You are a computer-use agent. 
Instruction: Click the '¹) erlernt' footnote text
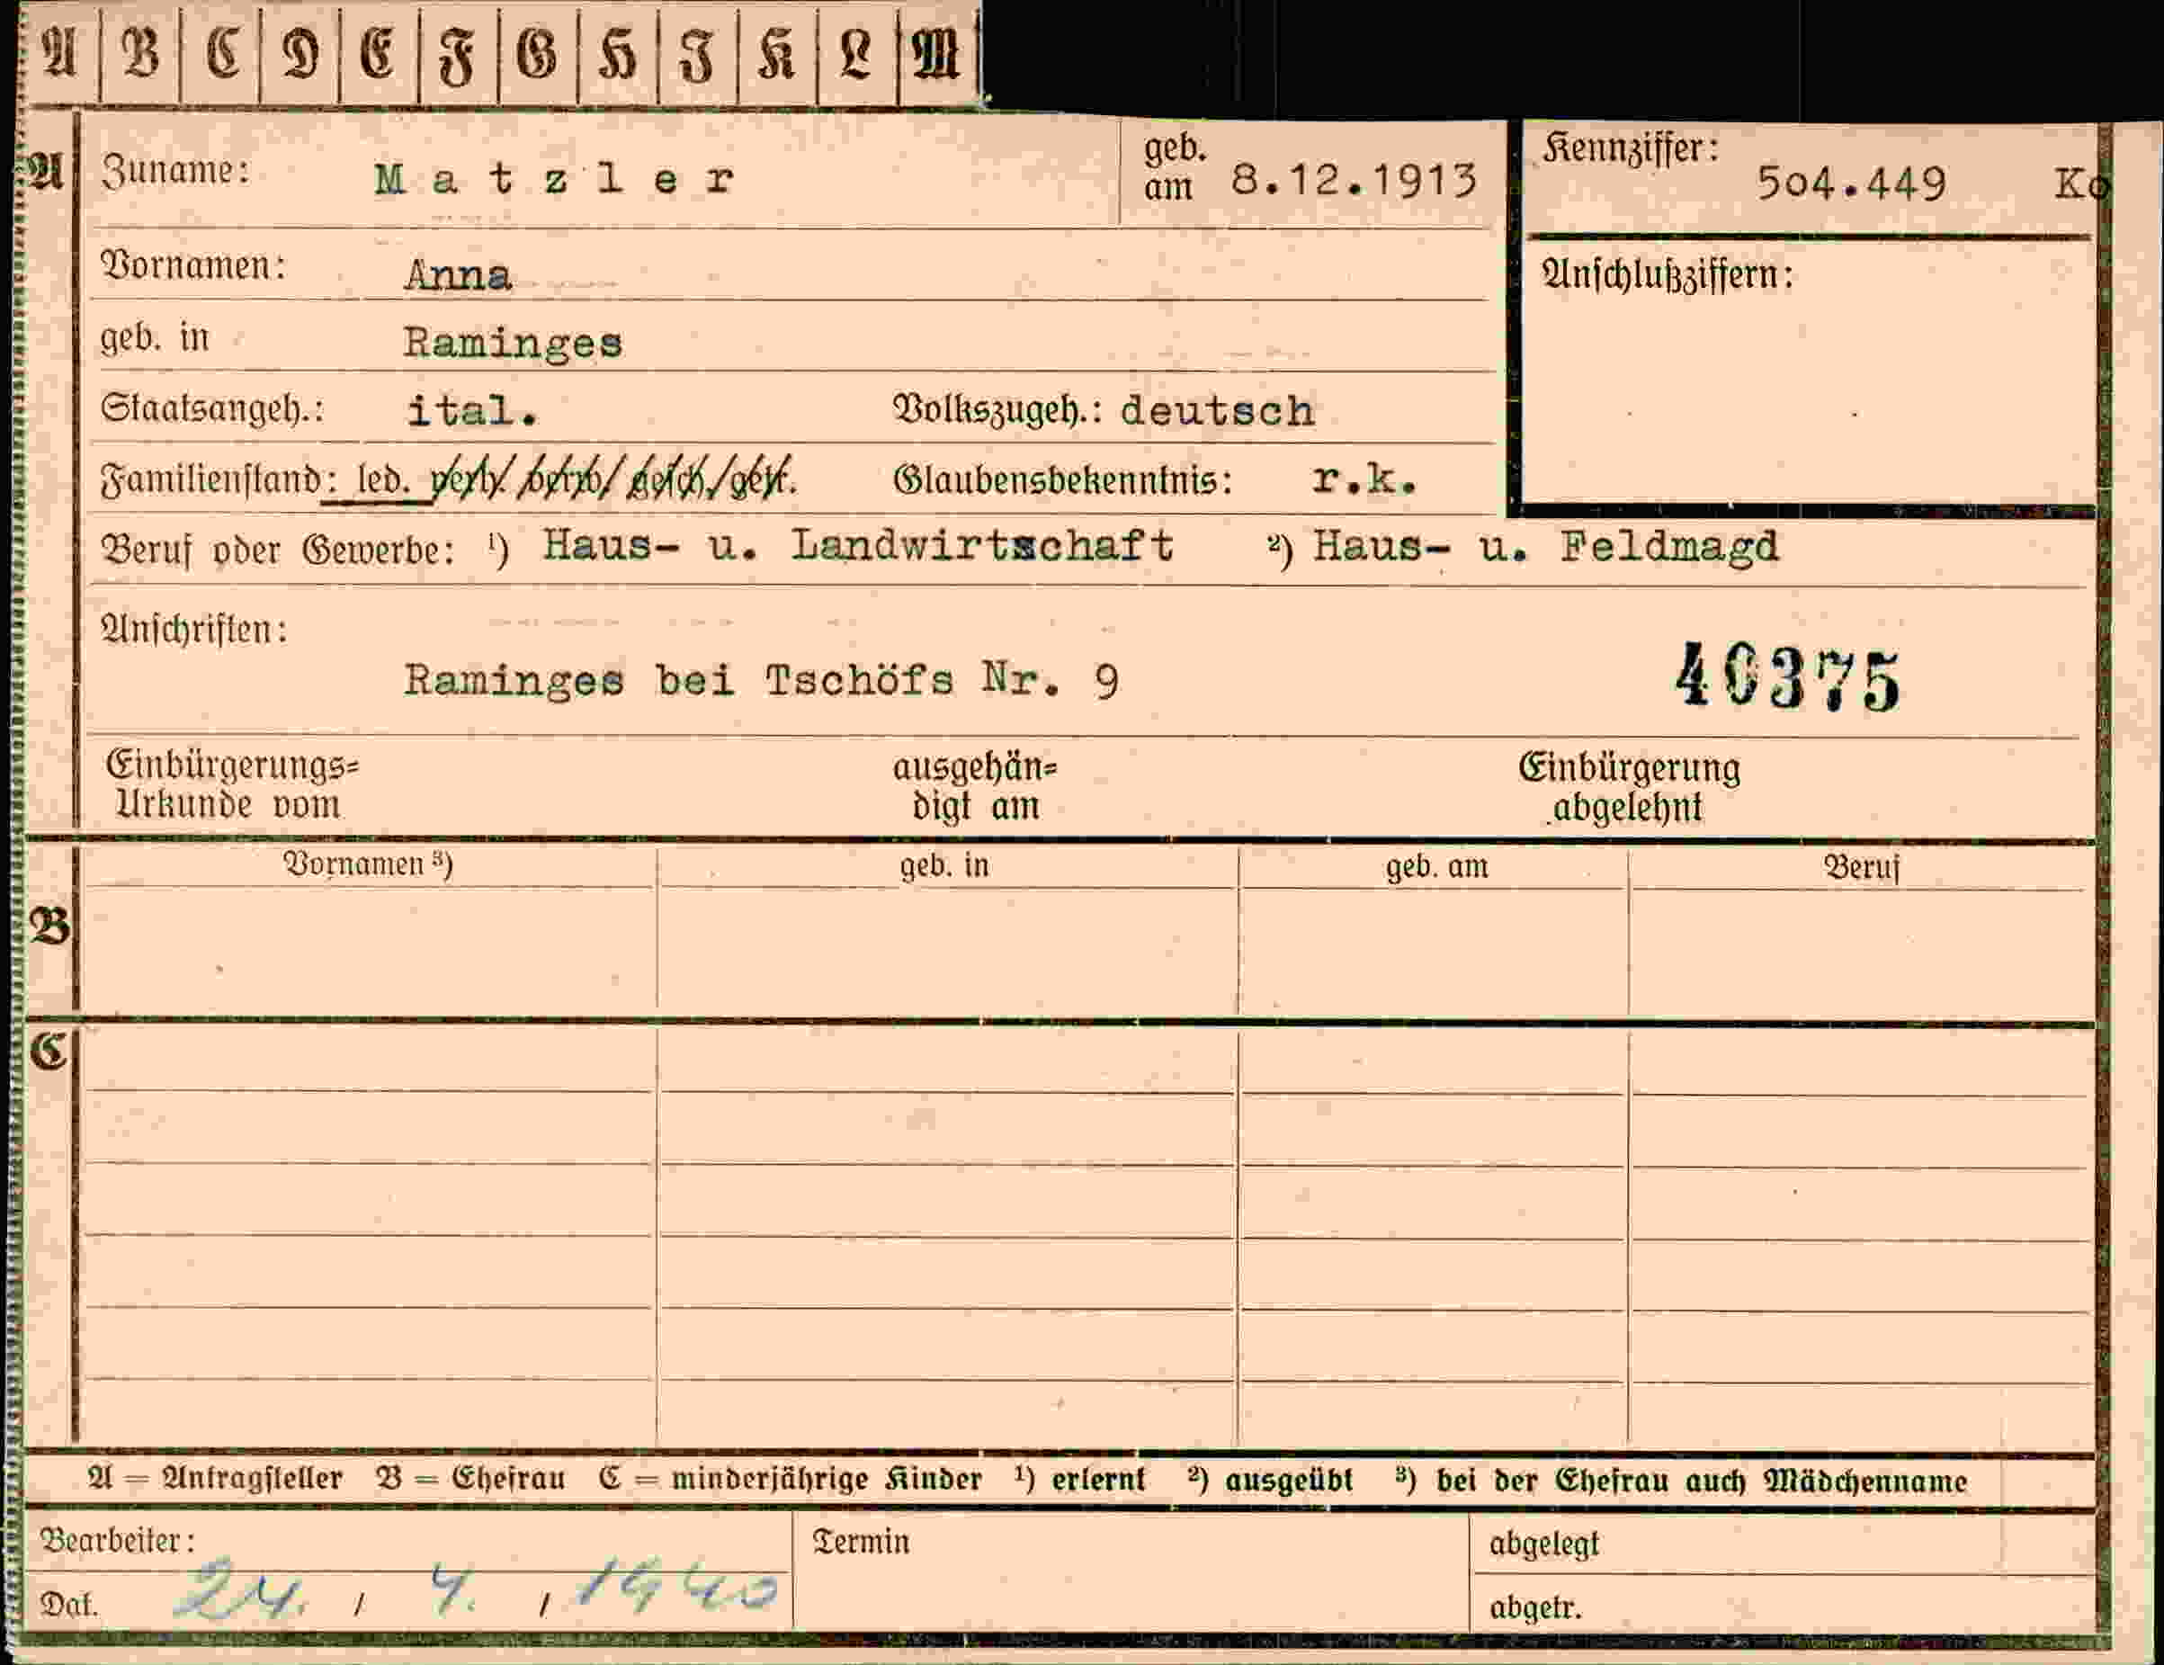pyautogui.click(x=1080, y=1480)
